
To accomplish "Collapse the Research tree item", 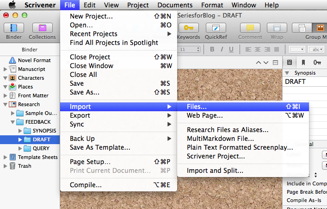I will coord(6,104).
